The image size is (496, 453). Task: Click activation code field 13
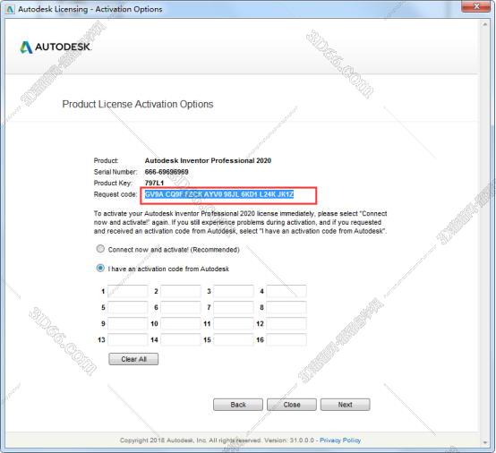(x=128, y=340)
